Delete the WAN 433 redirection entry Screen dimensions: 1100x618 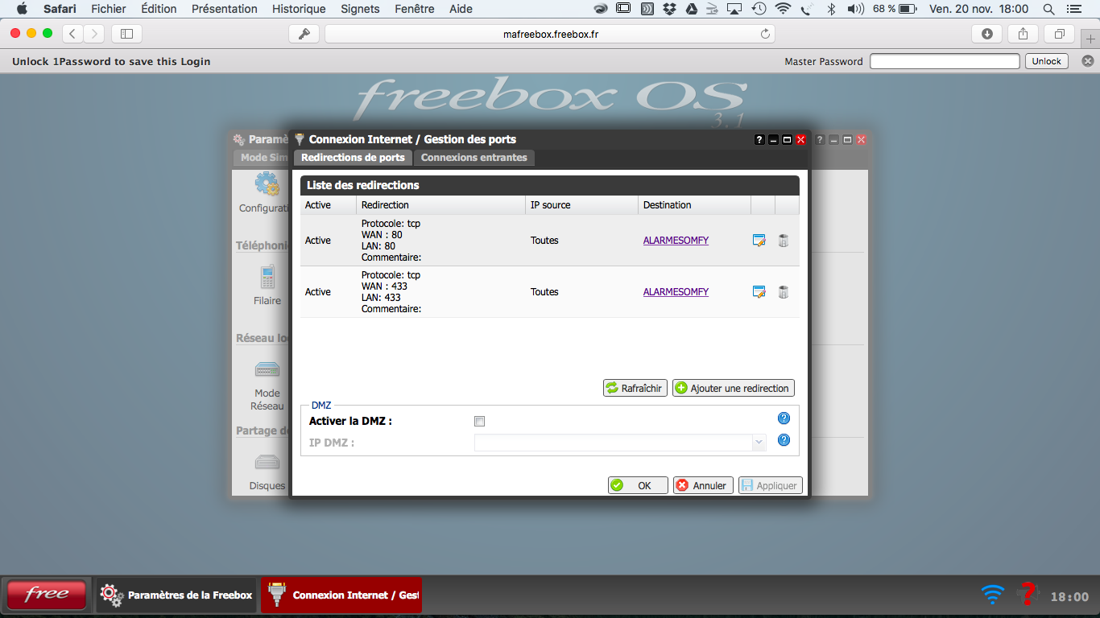(784, 292)
